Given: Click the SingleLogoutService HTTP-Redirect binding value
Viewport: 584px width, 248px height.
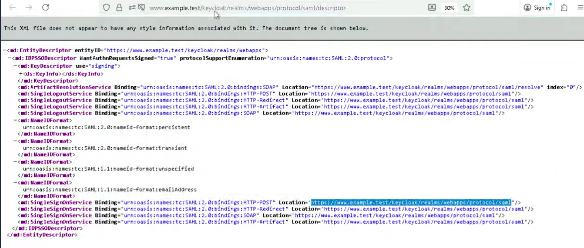Looking at the screenshot, I should coord(205,100).
